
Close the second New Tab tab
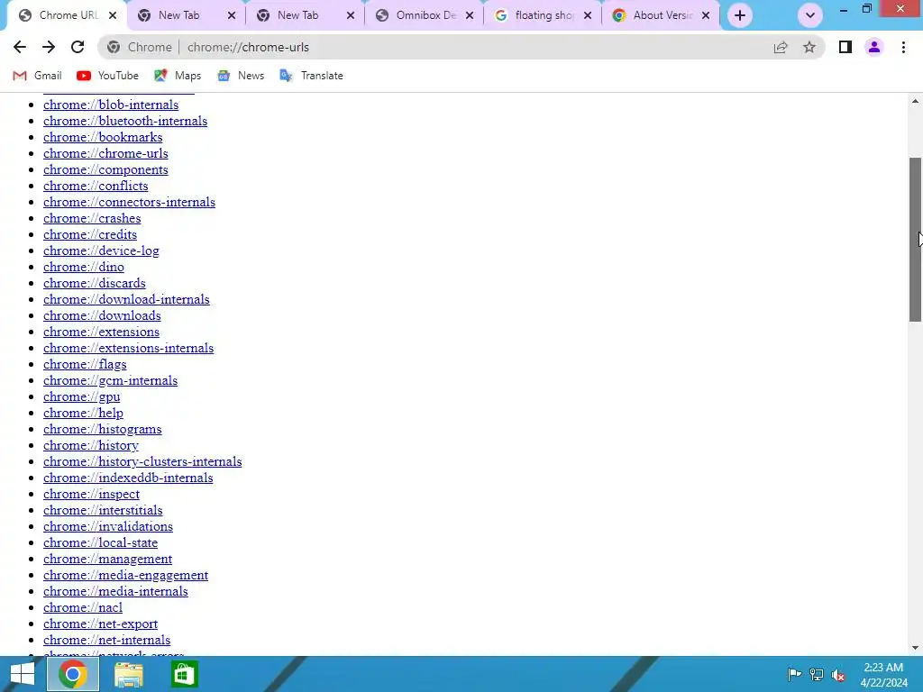click(x=351, y=15)
